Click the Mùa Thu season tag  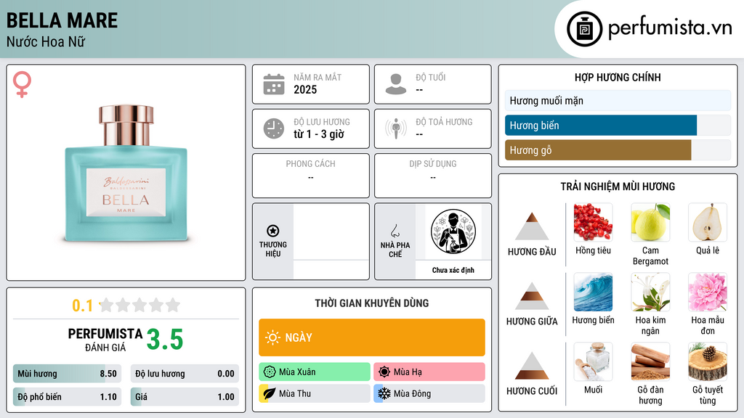(315, 393)
